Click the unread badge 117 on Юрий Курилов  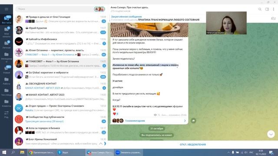[103, 32]
